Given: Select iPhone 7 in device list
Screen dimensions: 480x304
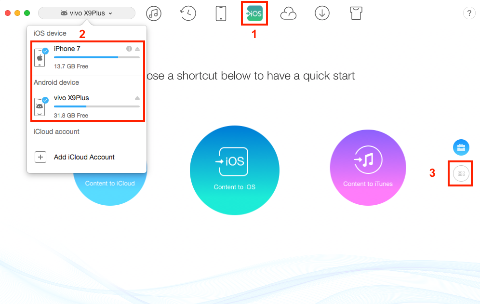Looking at the screenshot, I should pos(88,57).
